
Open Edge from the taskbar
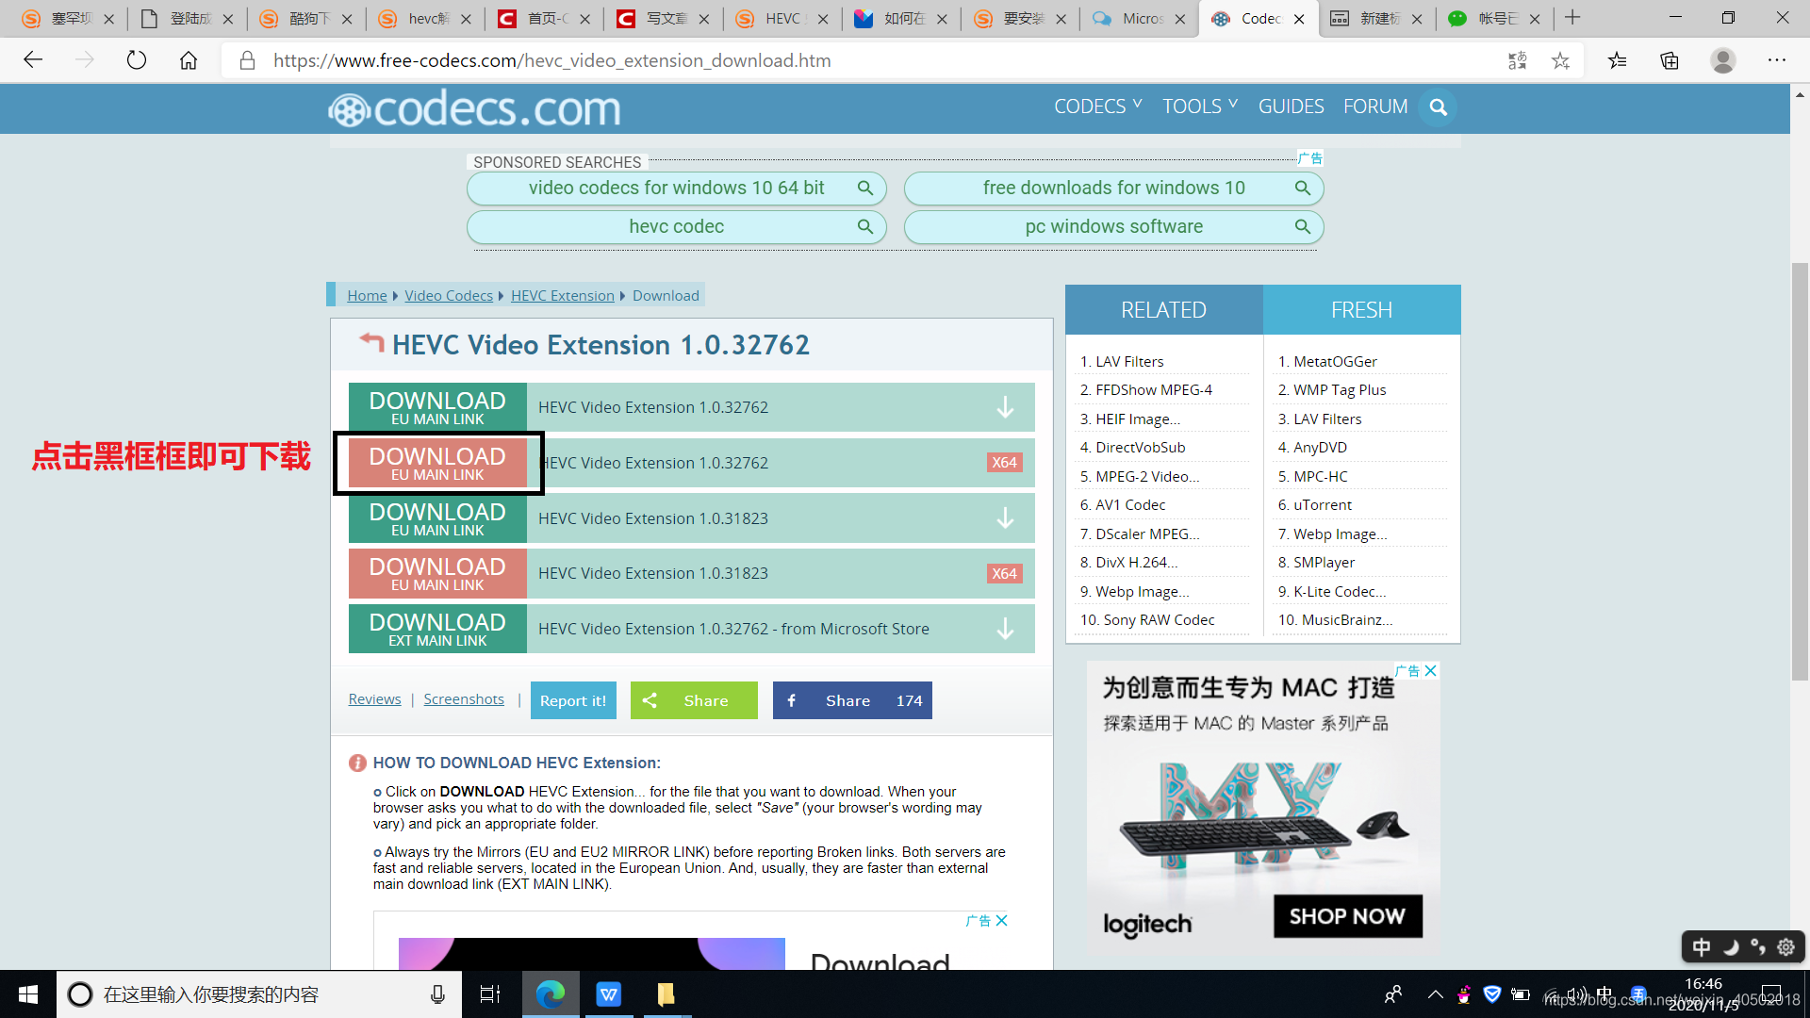click(551, 994)
